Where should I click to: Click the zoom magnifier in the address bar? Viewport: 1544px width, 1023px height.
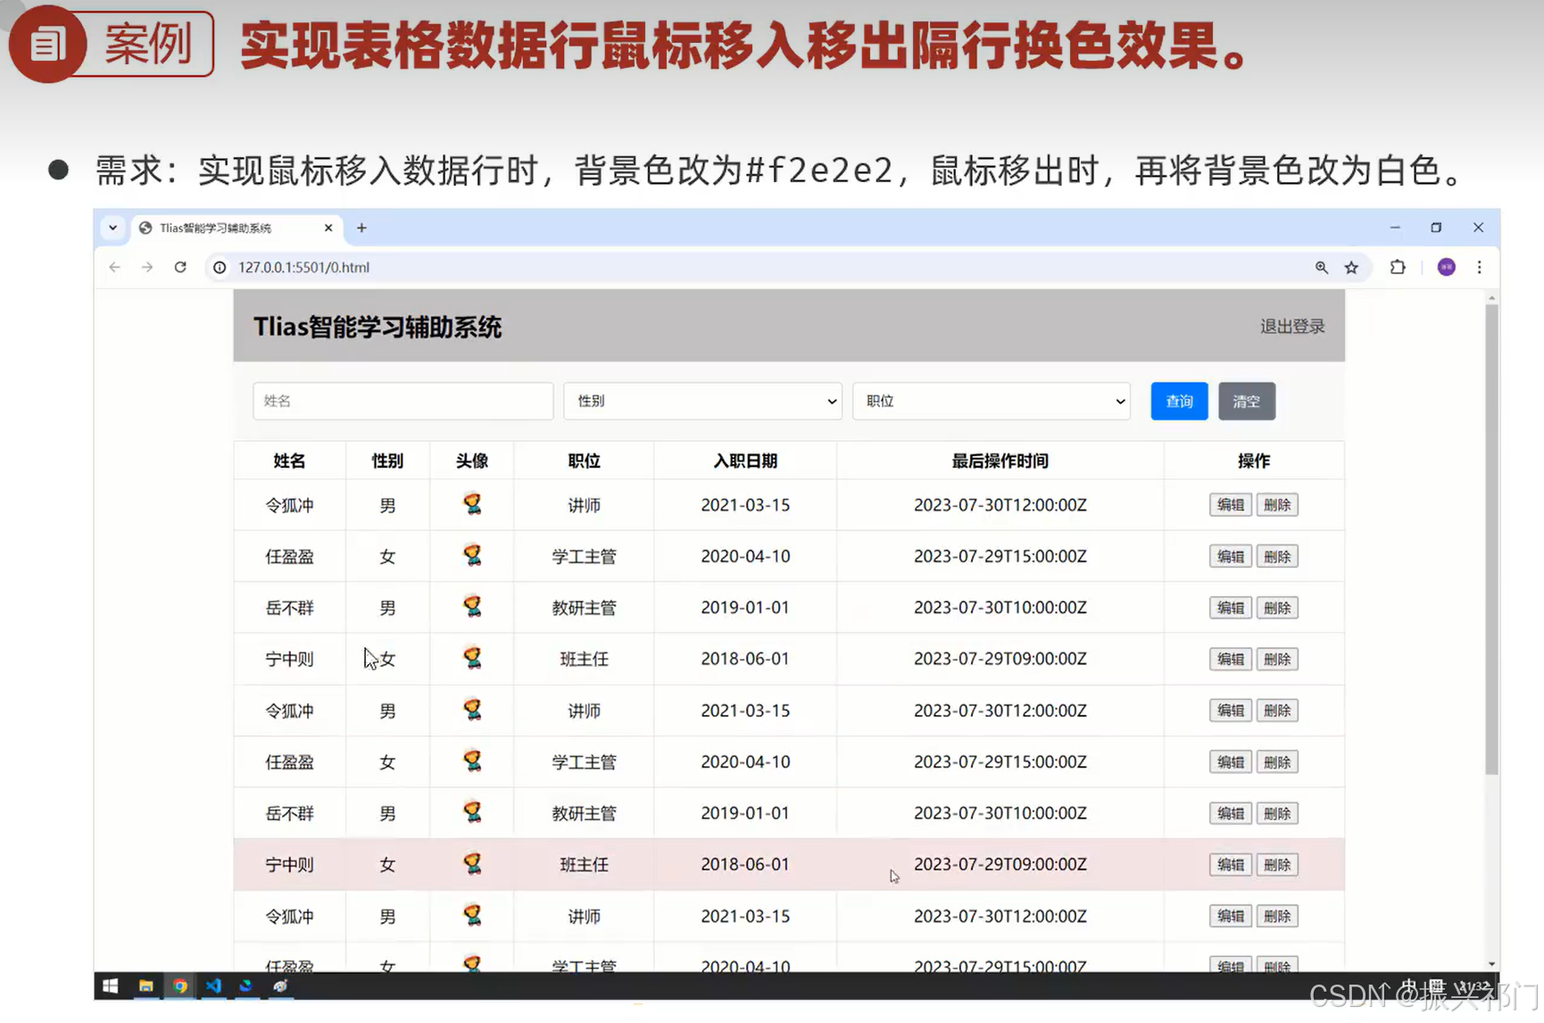[x=1321, y=267]
